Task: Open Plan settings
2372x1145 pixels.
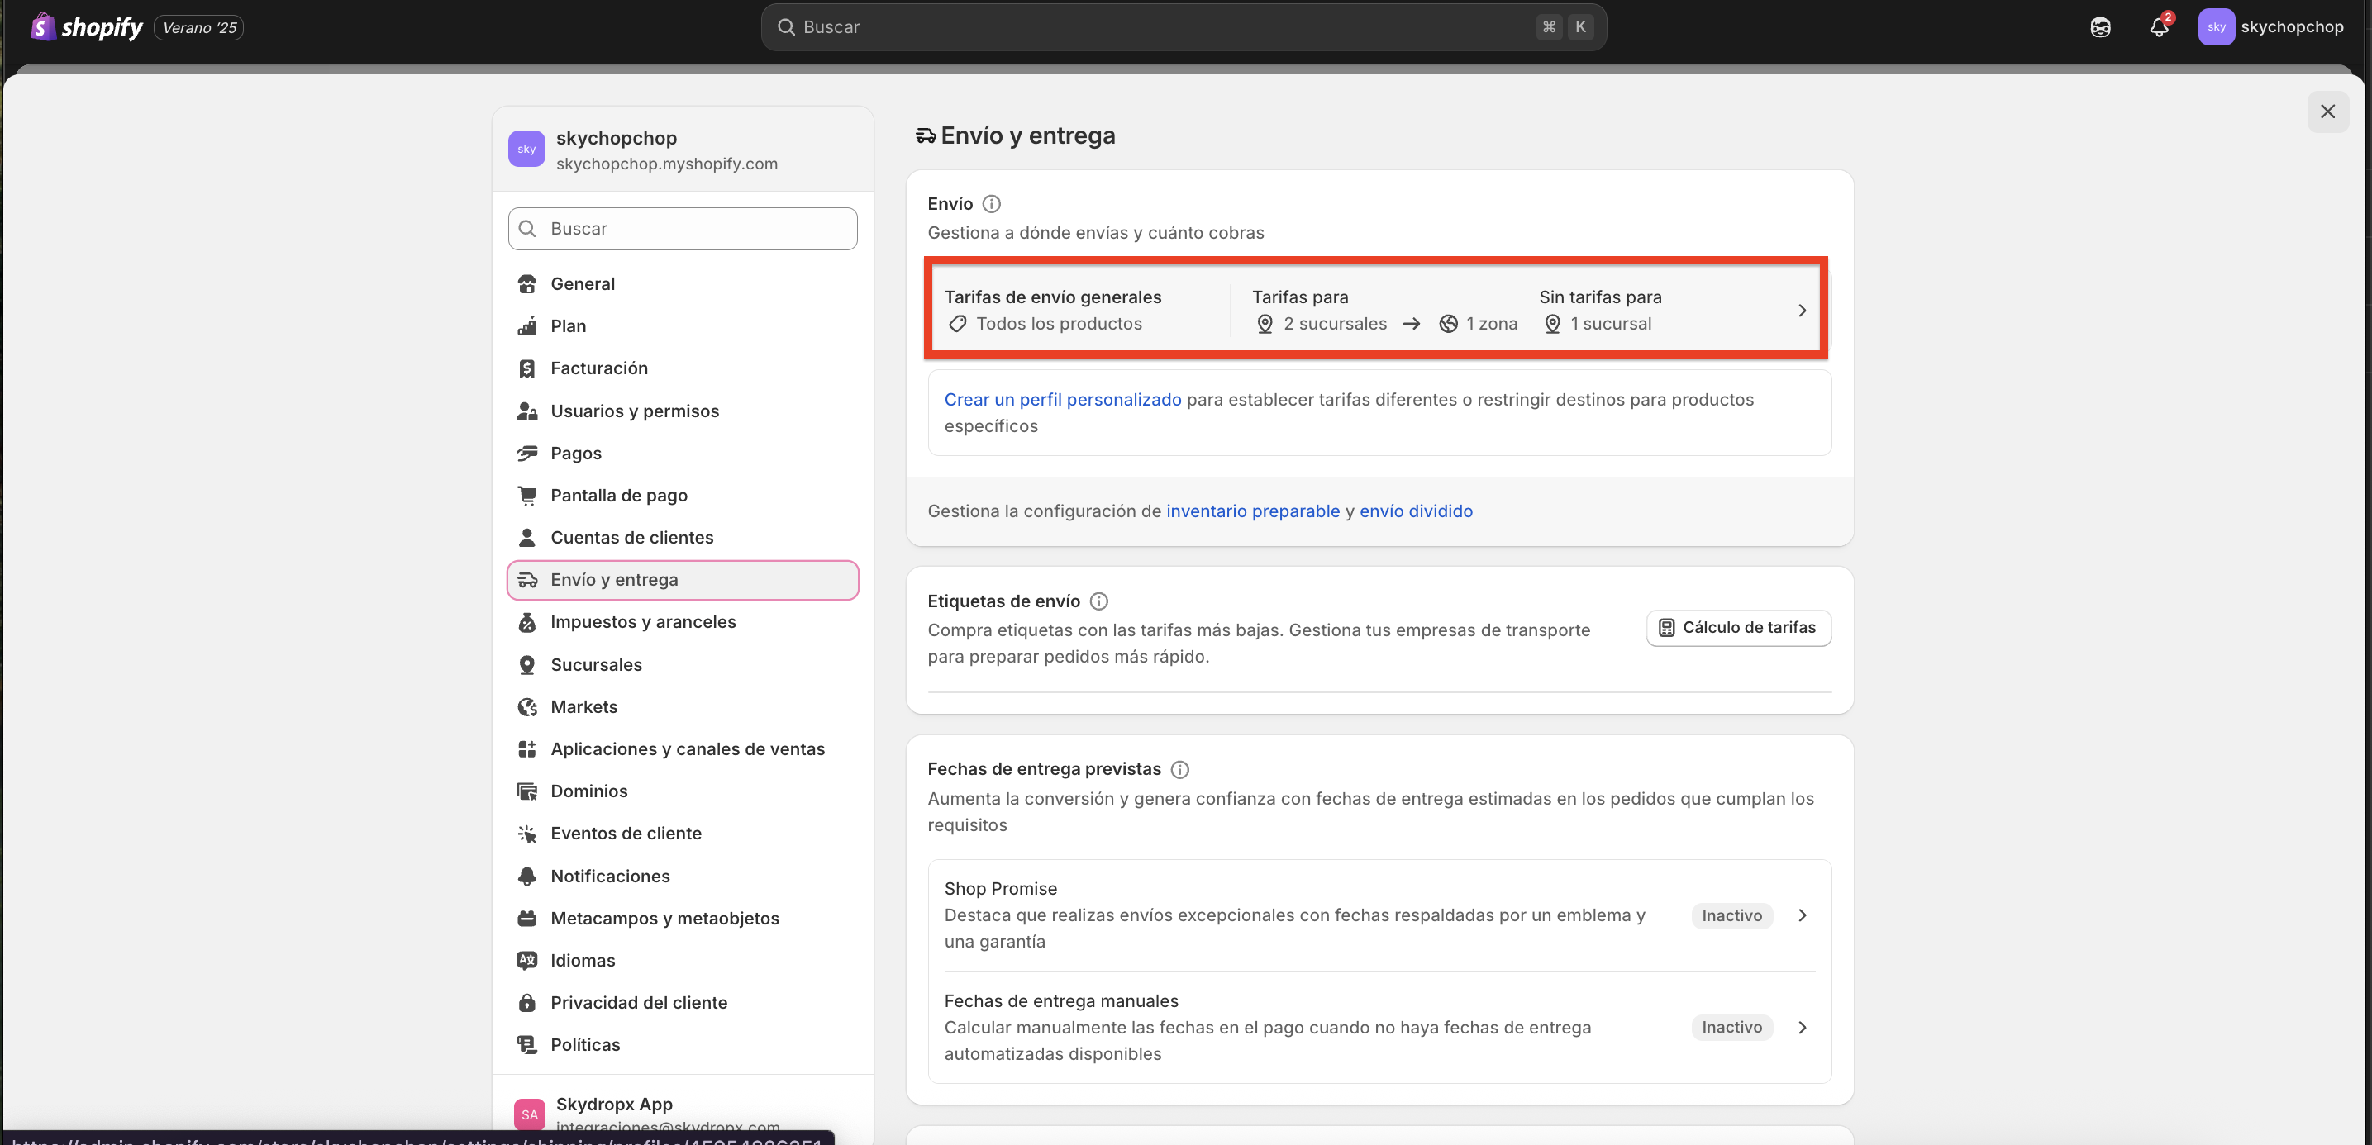Action: (x=683, y=325)
